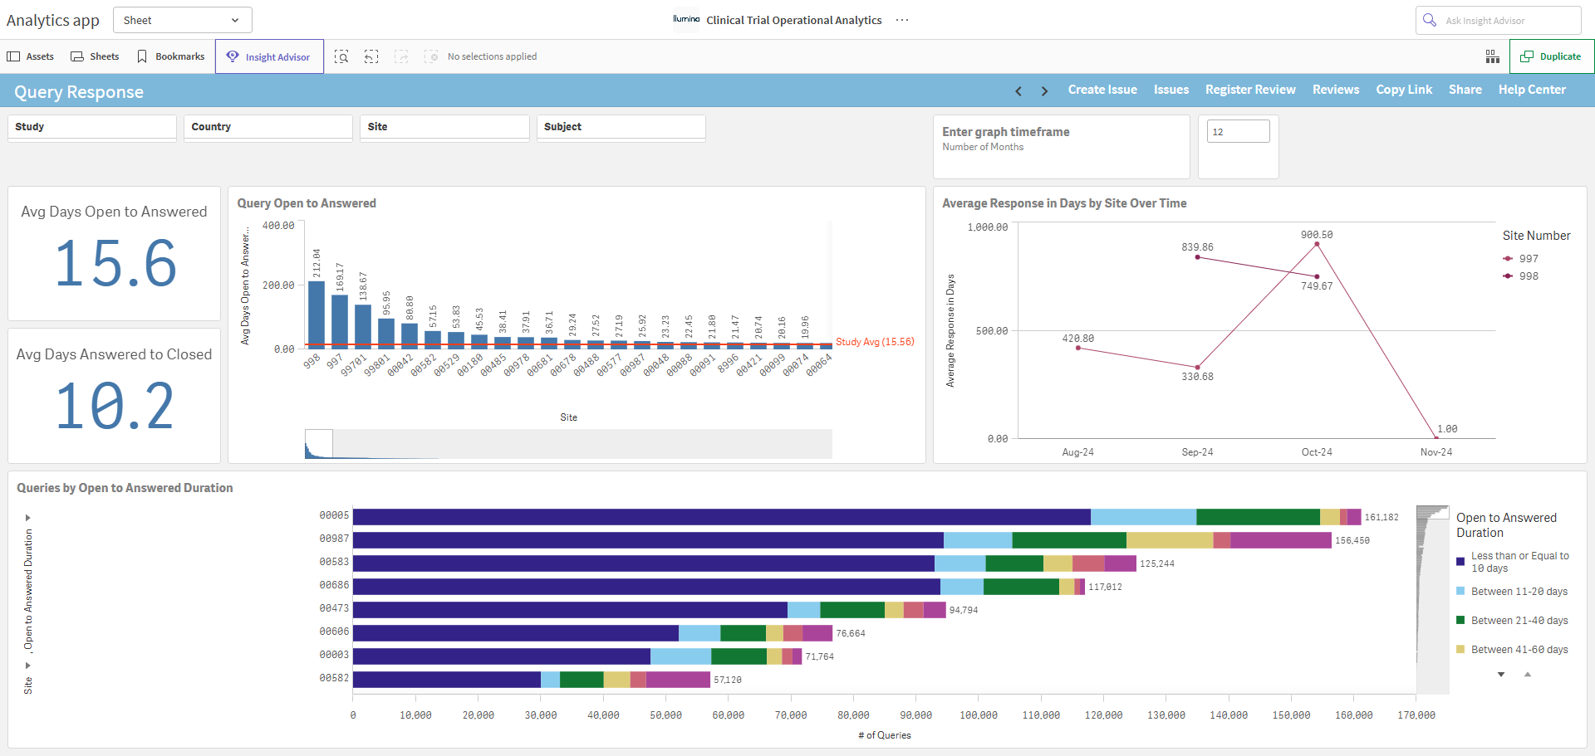This screenshot has width=1595, height=756.
Task: Open Reviews
Action: tap(1336, 90)
